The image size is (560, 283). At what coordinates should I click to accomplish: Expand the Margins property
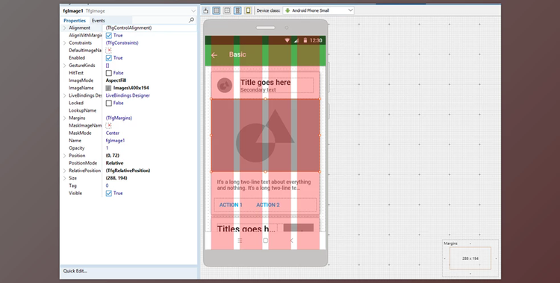pos(65,118)
